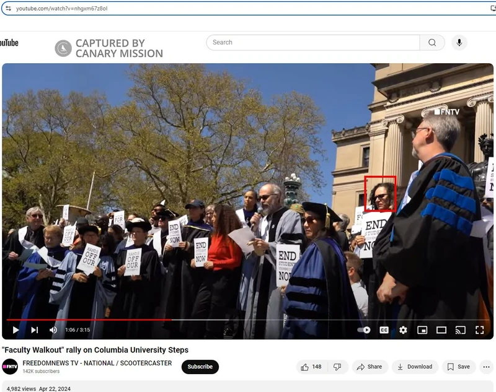Skip to the next video

35,330
